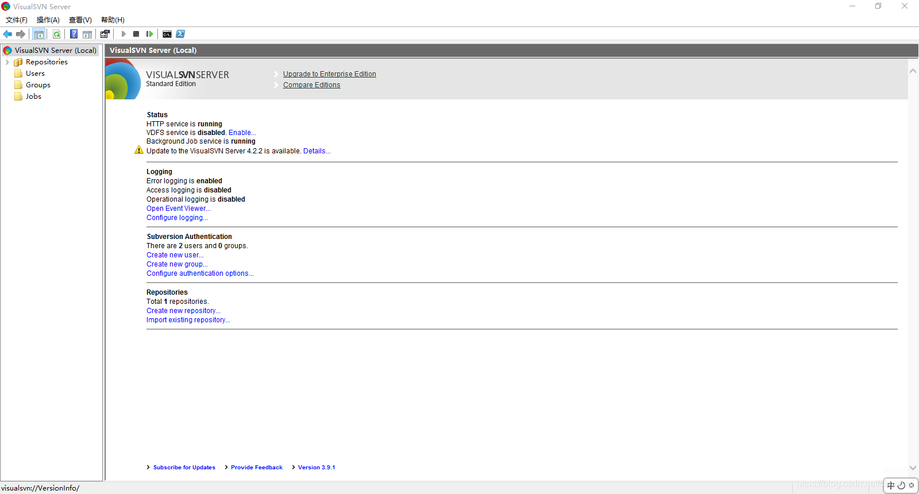Click Configure authentication options link
Screen dimensions: 919x494
[x=200, y=273]
